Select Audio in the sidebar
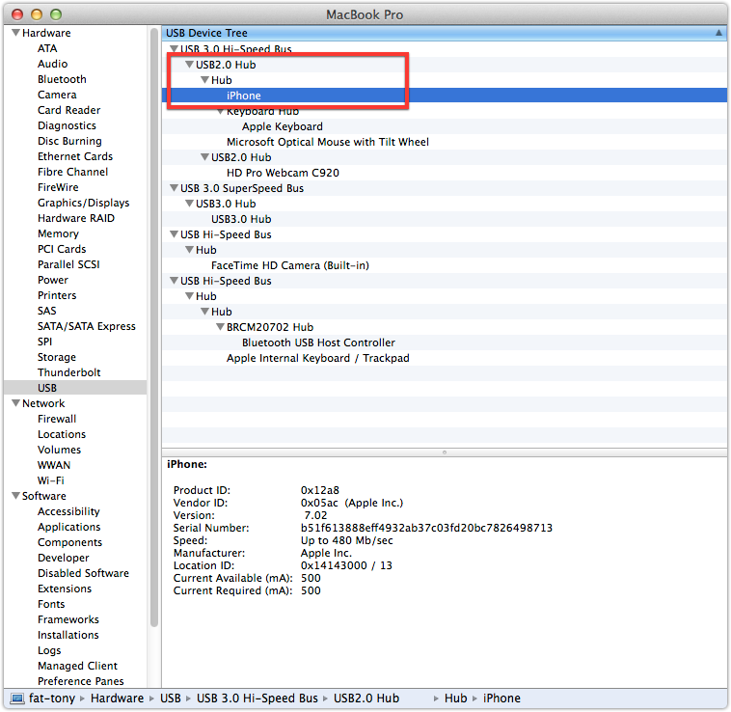The width and height of the screenshot is (731, 712). click(53, 64)
